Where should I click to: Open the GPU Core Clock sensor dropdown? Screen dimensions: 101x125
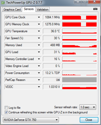(x=39, y=17)
